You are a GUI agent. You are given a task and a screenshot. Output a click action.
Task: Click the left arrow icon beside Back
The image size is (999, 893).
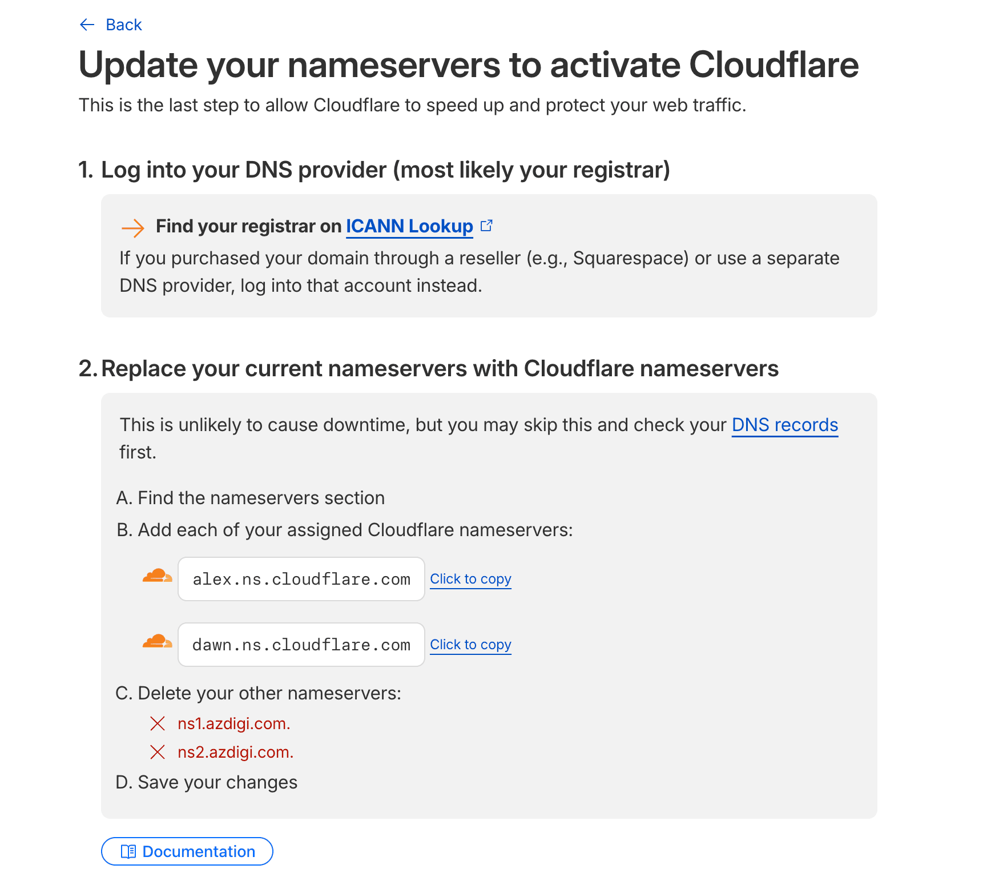(x=86, y=25)
